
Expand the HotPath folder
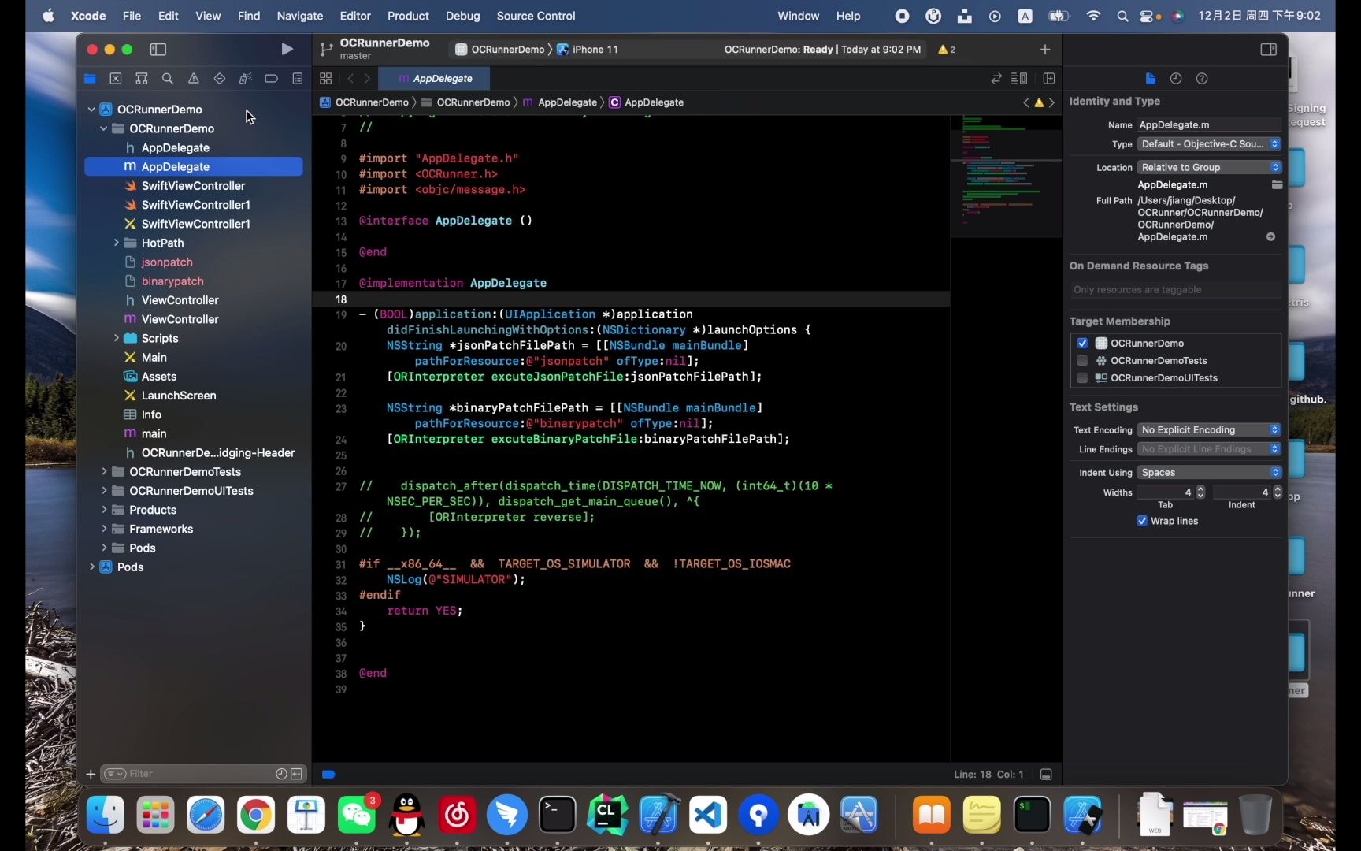tap(116, 243)
